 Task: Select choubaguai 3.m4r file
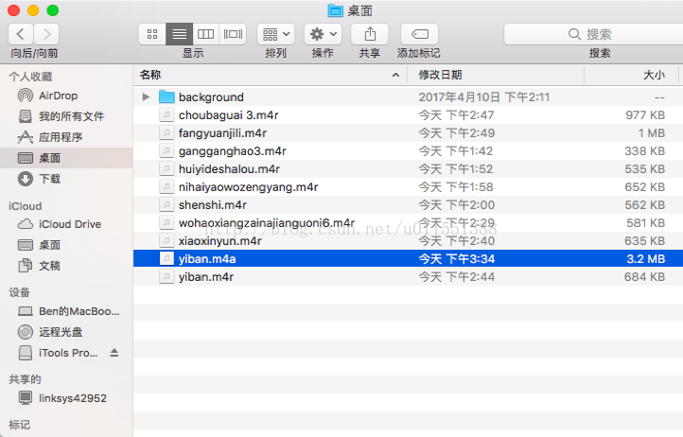tap(408, 115)
